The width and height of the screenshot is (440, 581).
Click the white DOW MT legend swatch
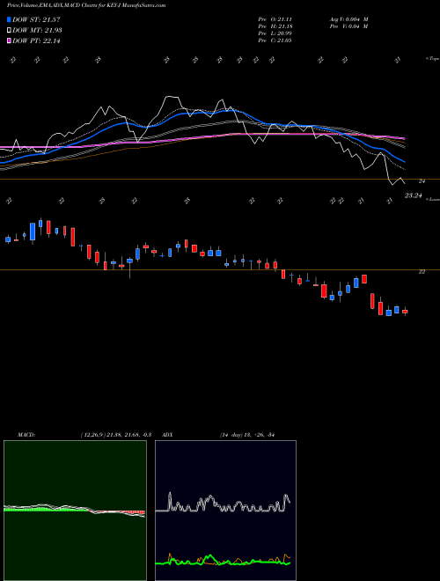click(10, 30)
